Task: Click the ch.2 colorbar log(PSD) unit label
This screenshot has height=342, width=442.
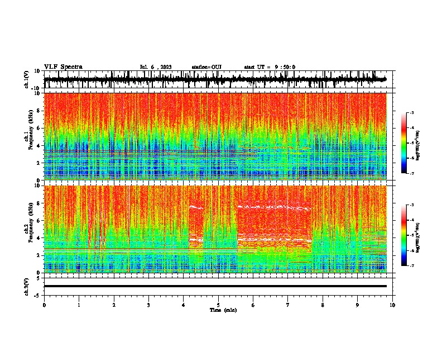Action: (418, 237)
